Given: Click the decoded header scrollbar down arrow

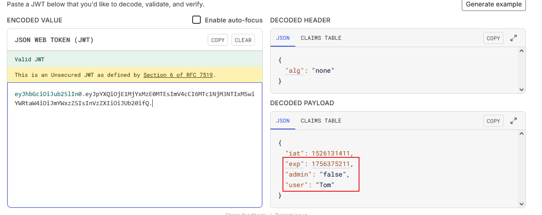Looking at the screenshot, I should pyautogui.click(x=521, y=90).
